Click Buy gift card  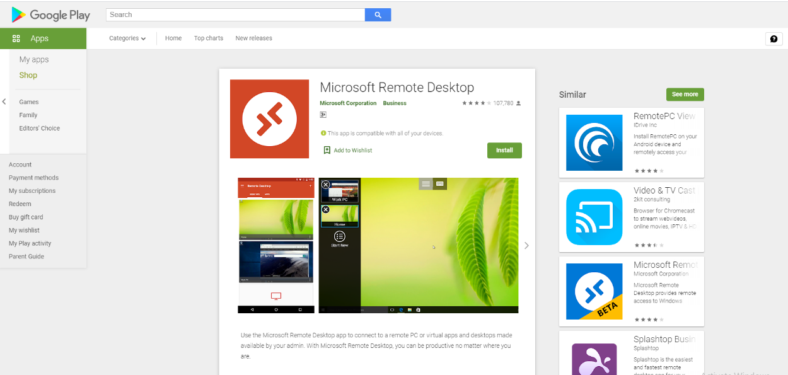(x=26, y=217)
